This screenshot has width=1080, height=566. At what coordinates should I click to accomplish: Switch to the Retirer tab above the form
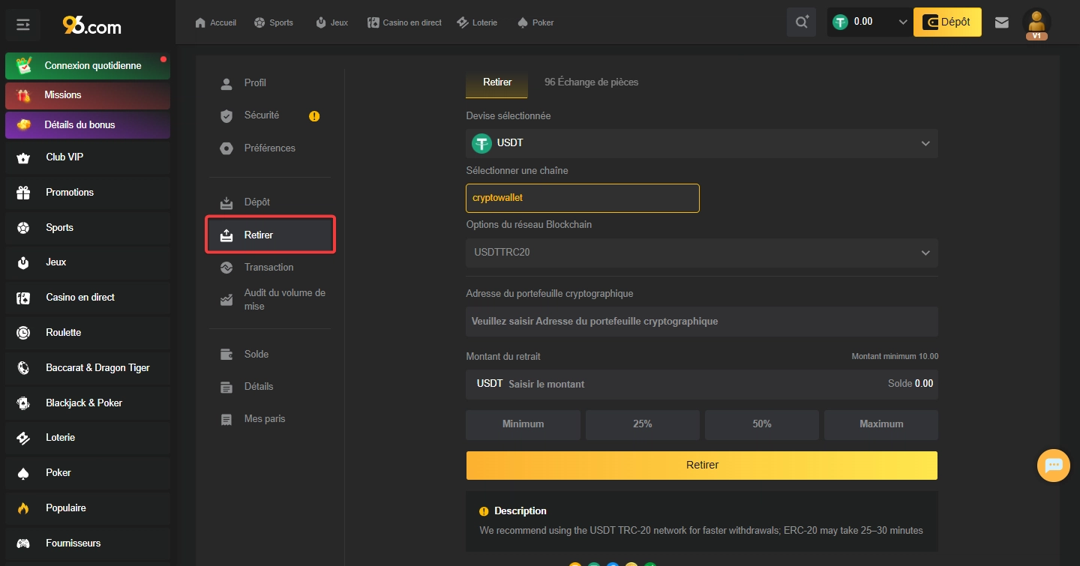[x=497, y=82]
